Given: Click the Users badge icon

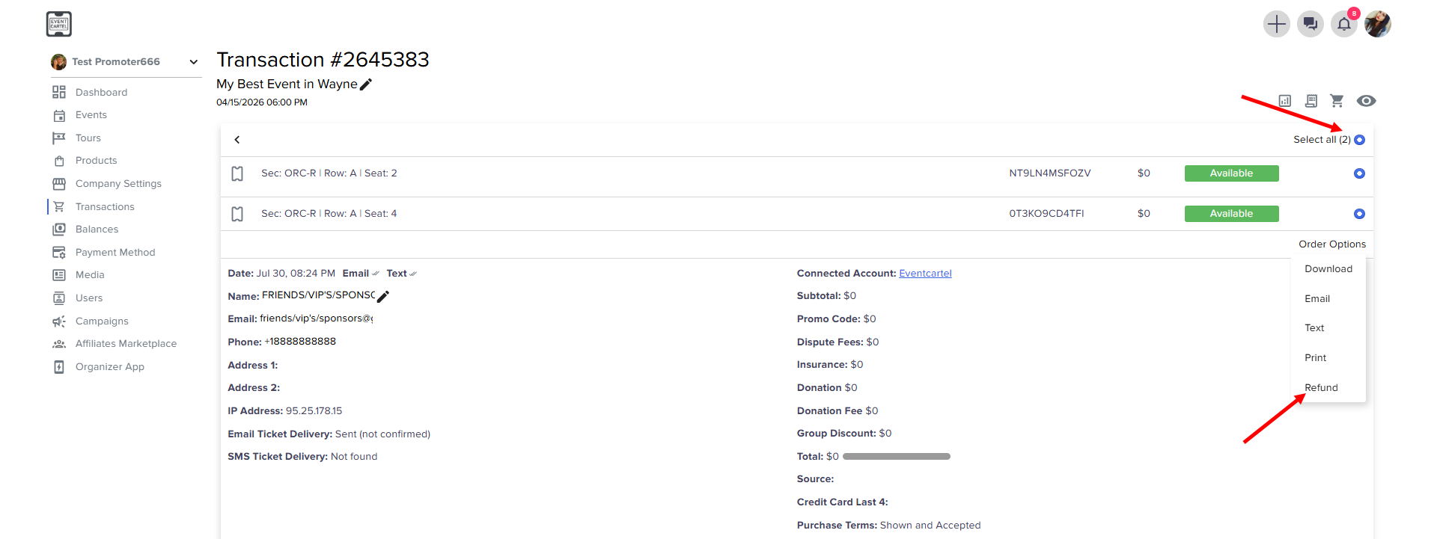Looking at the screenshot, I should 59,298.
